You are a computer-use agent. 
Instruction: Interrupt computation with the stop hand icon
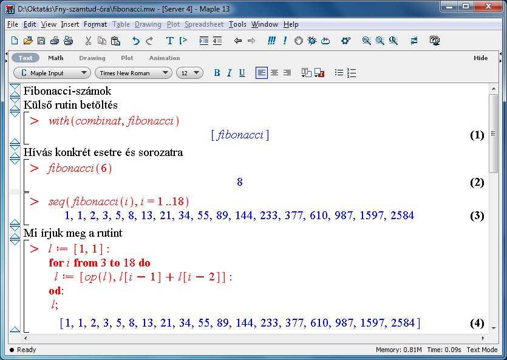(299, 41)
